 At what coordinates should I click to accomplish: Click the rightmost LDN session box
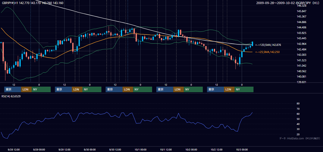click(x=229, y=89)
